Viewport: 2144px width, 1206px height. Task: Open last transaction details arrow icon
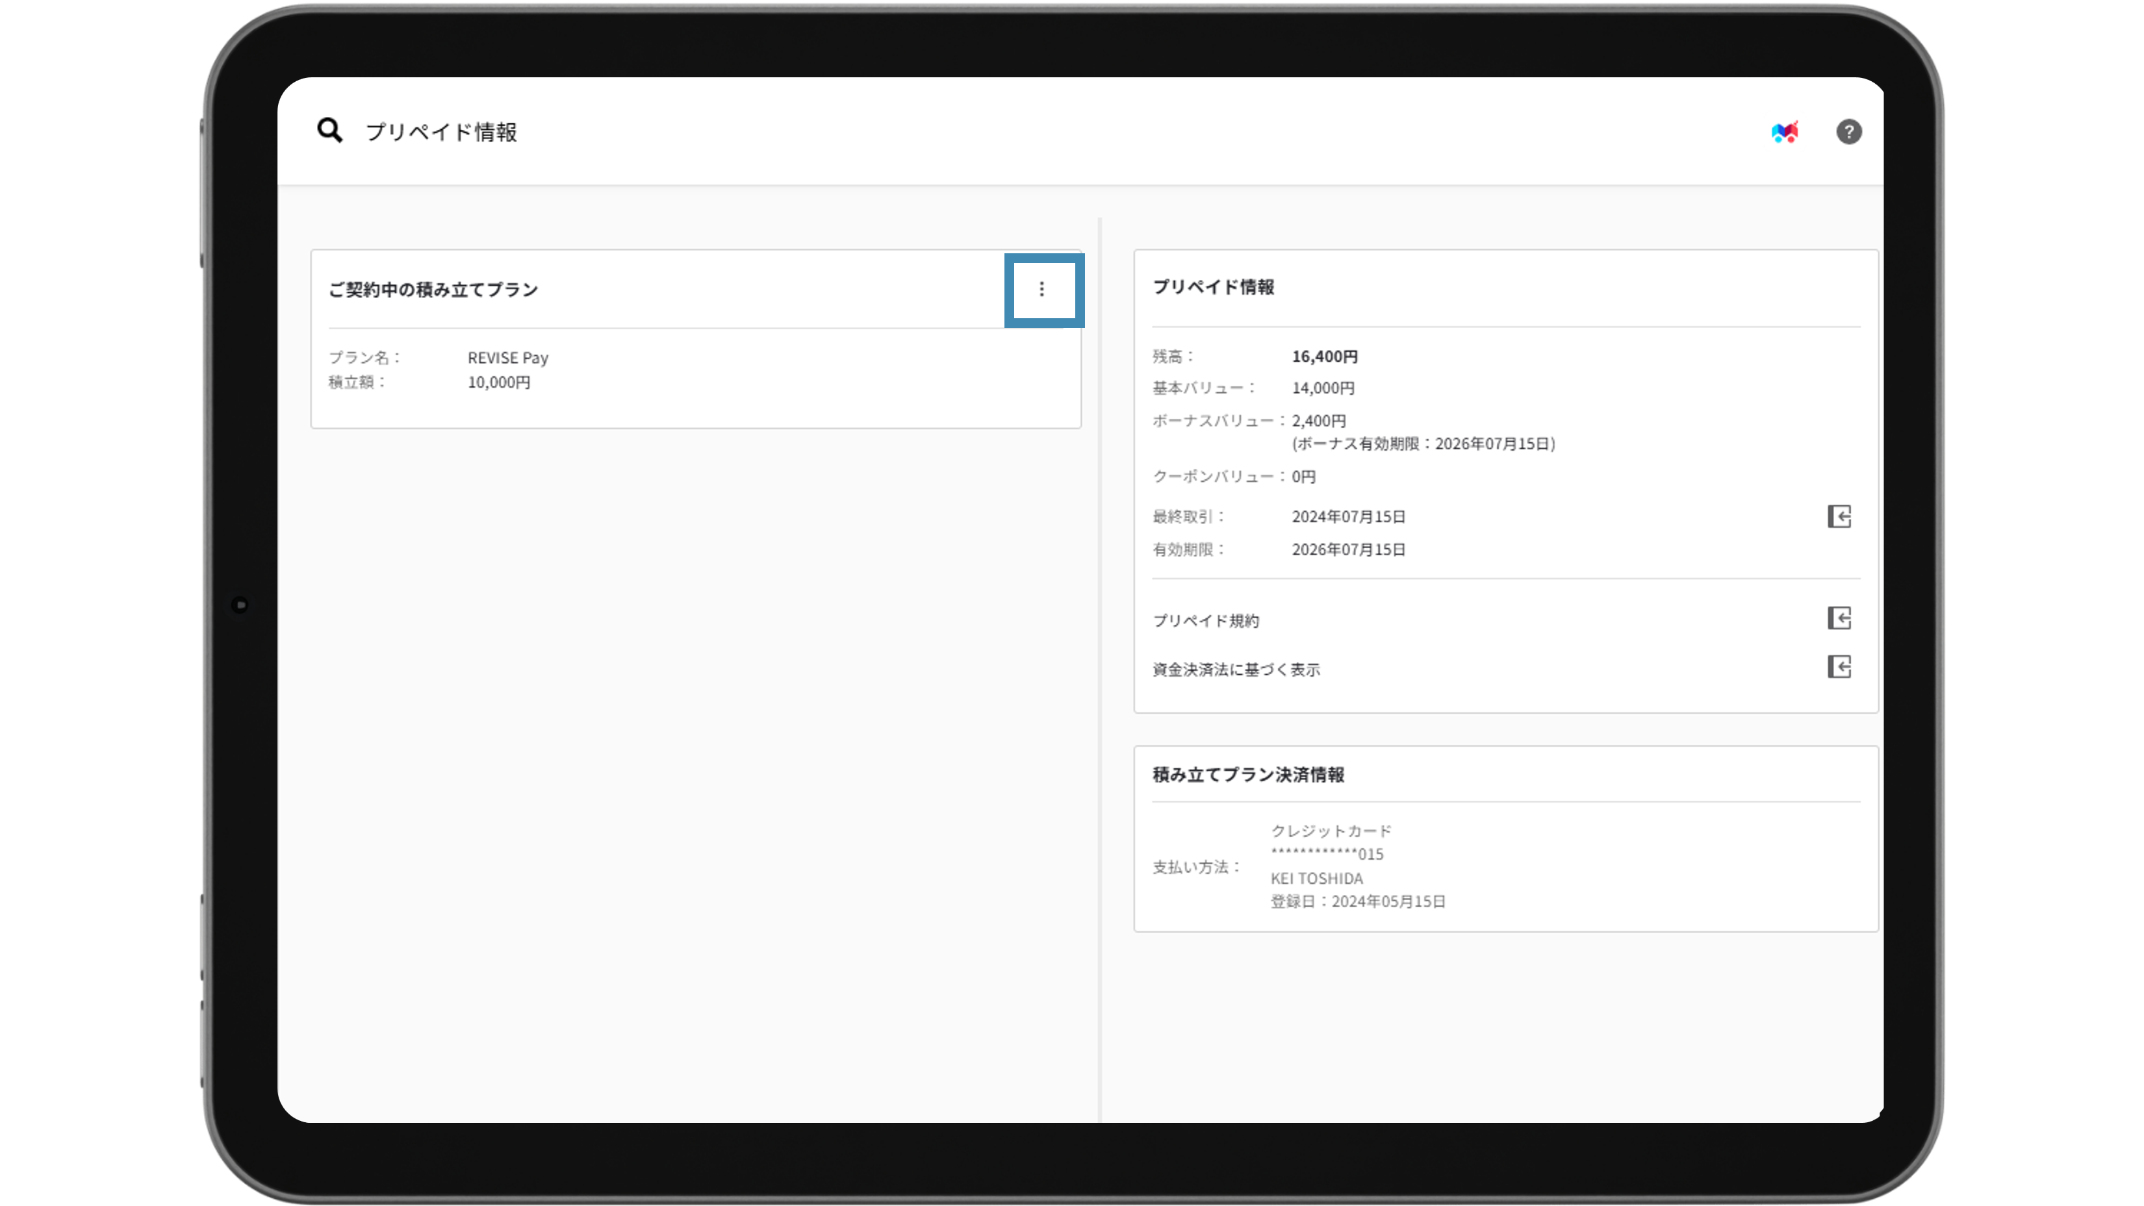[1839, 516]
